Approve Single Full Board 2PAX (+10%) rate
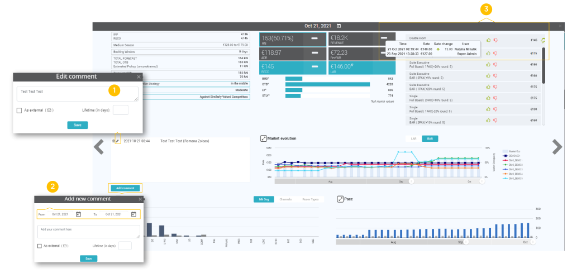The image size is (572, 278). [x=488, y=98]
